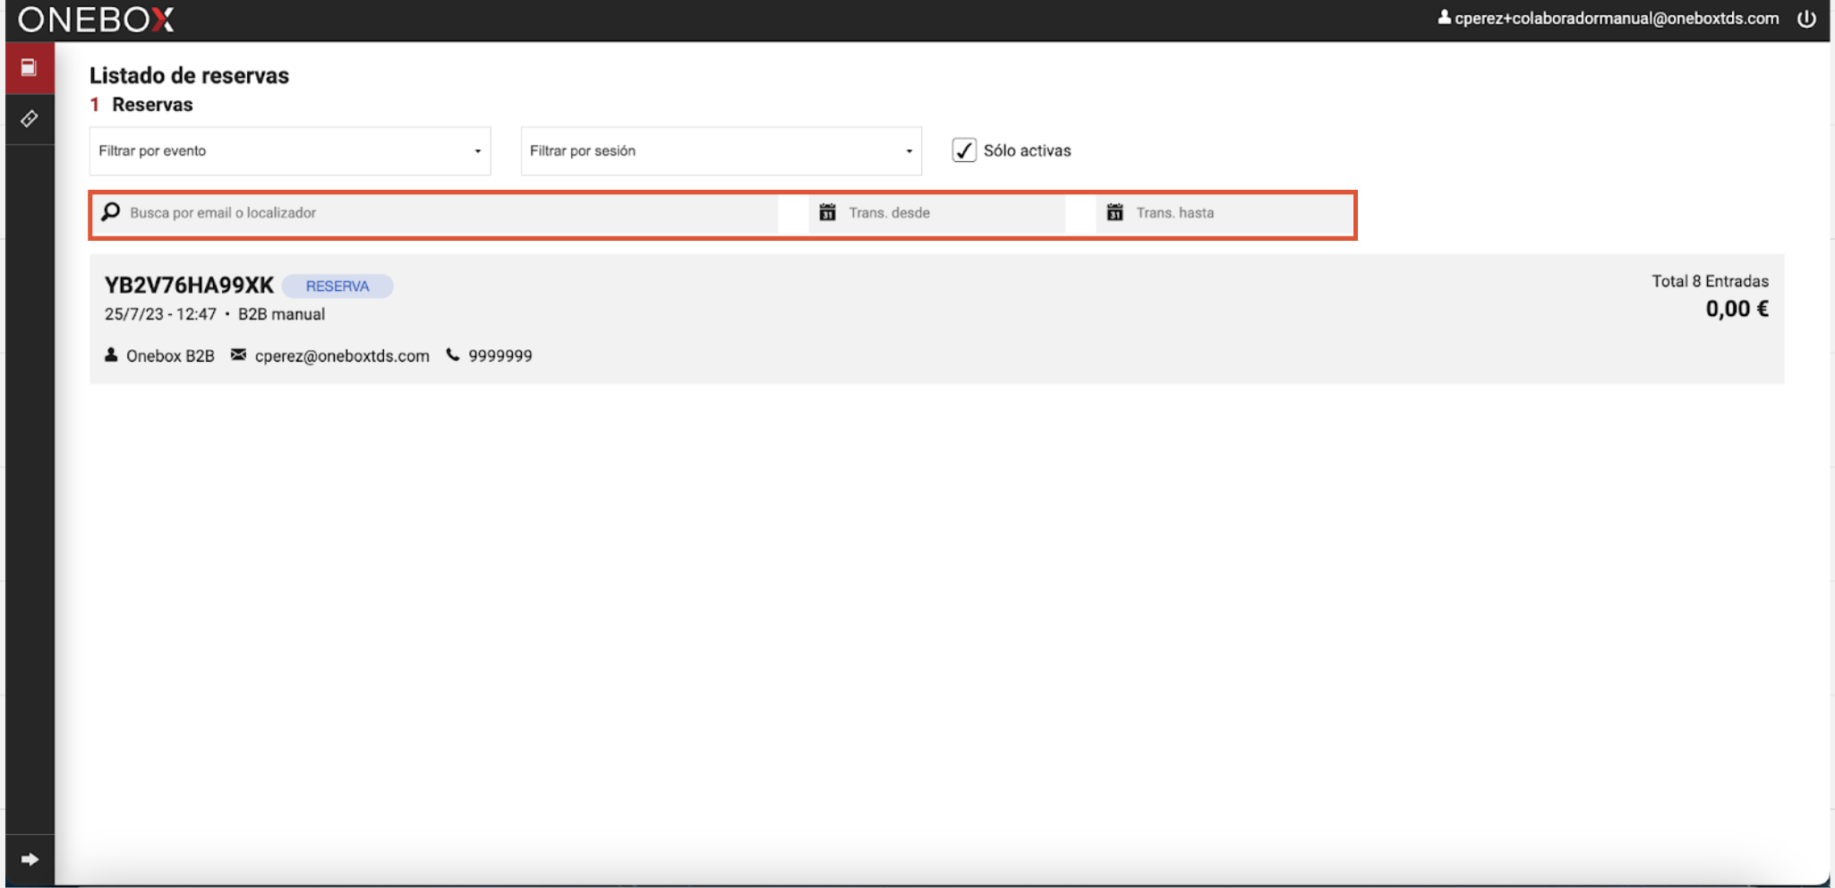Open the Filtrar por sesión dropdown
The width and height of the screenshot is (1835, 888).
pos(721,151)
